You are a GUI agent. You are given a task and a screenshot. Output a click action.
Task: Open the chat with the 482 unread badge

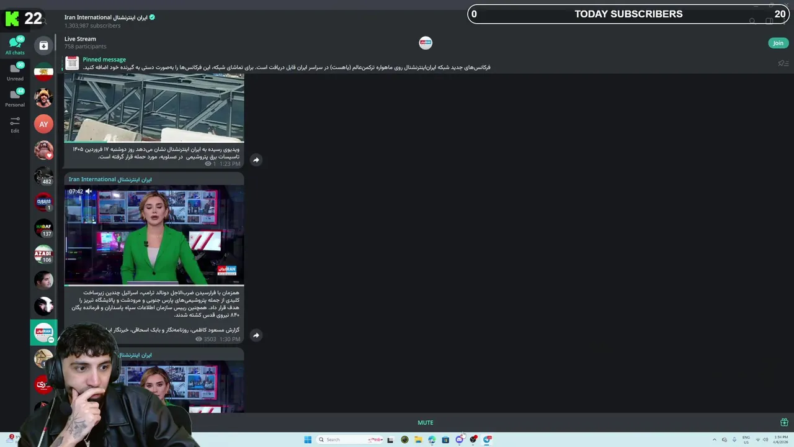pos(43,176)
